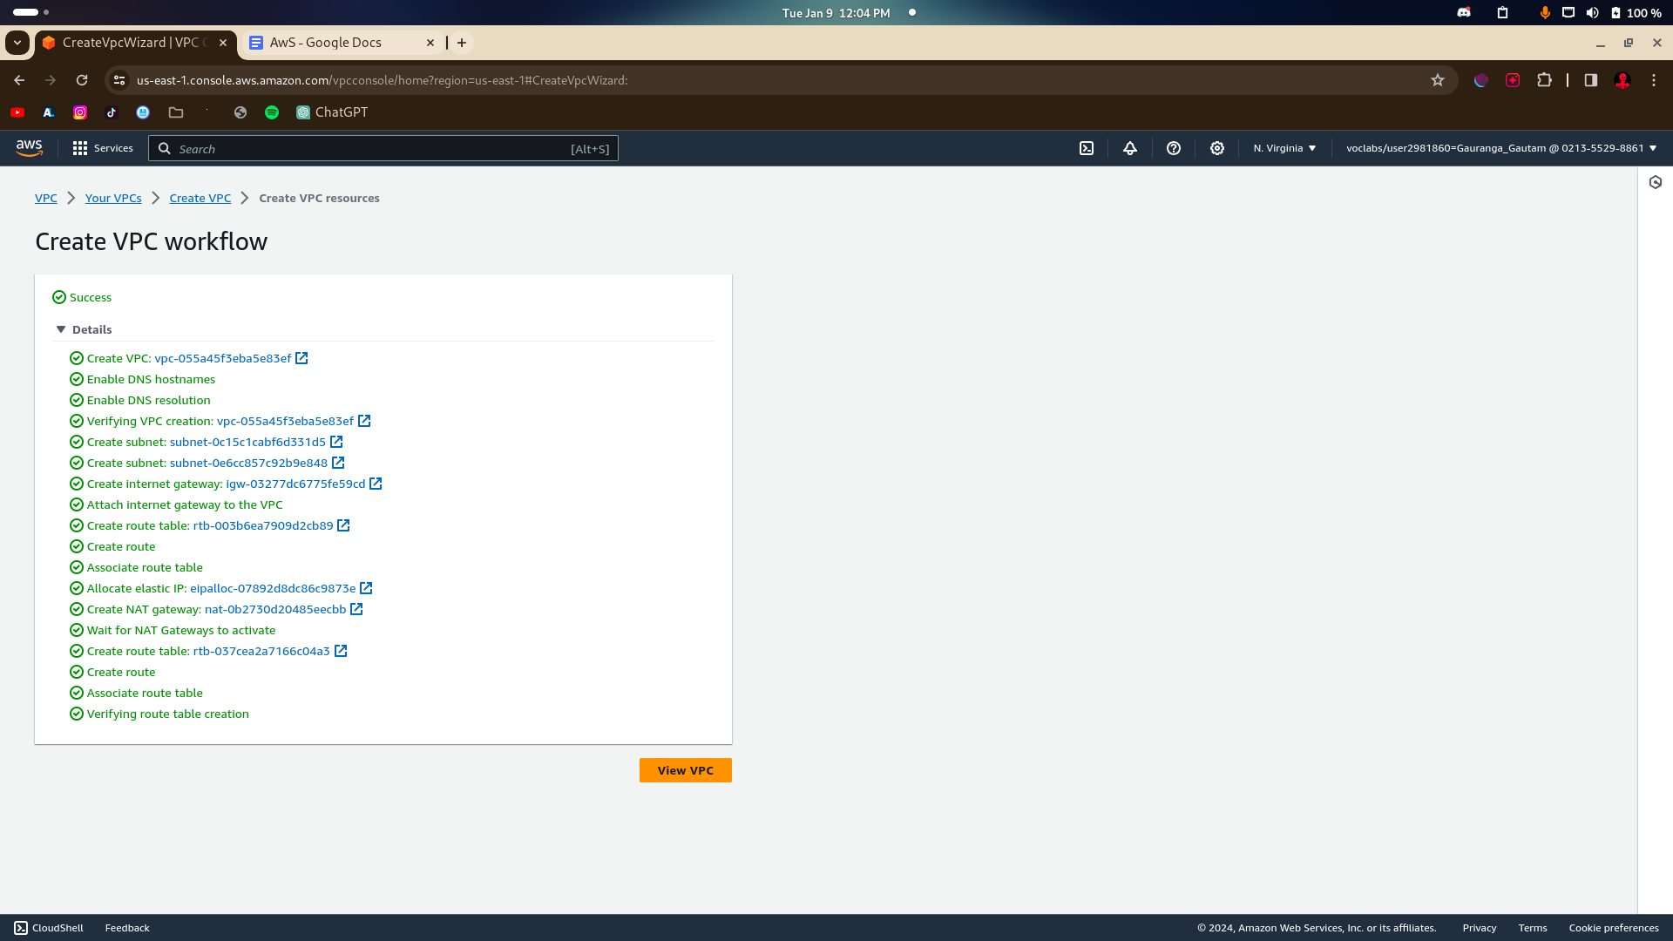This screenshot has height=941, width=1673.
Task: Click the View VPC button
Action: pyautogui.click(x=685, y=770)
